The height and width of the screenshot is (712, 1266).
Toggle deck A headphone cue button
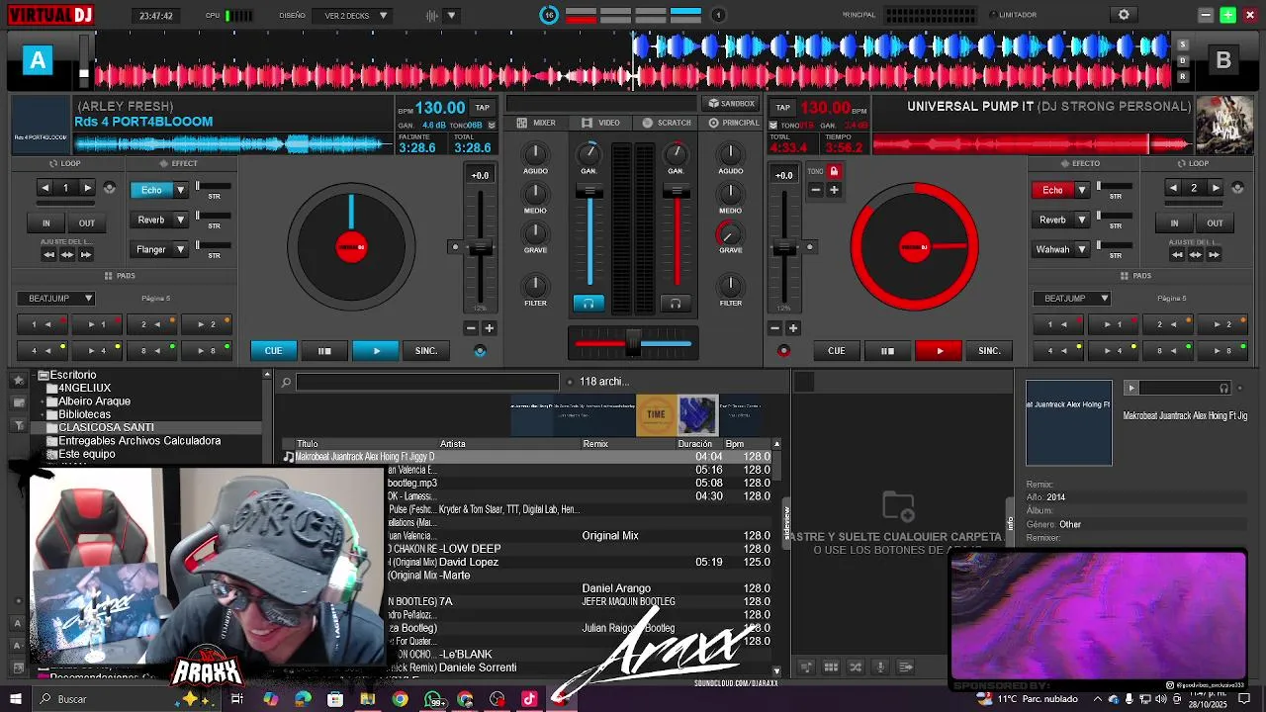(588, 304)
